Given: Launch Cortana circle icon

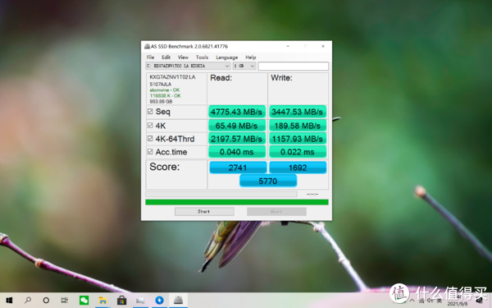Looking at the screenshot, I should pos(46,301).
